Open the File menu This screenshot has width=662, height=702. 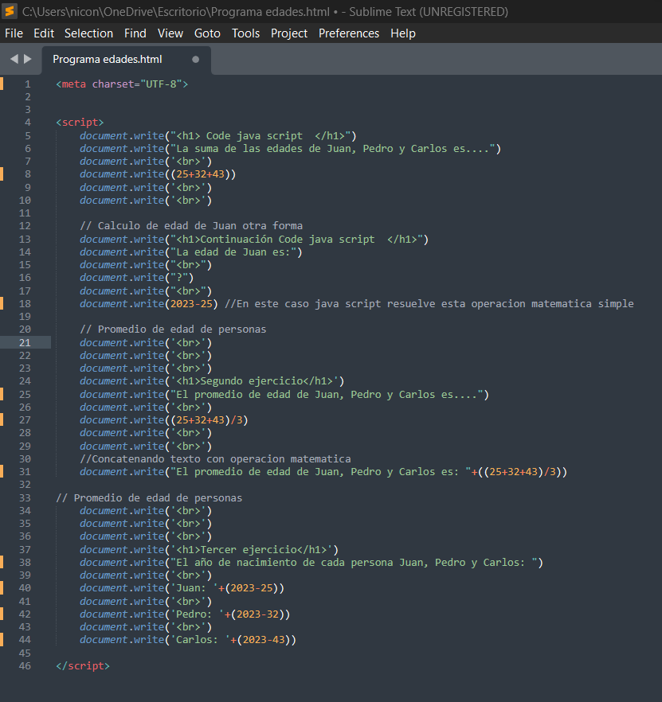[14, 33]
